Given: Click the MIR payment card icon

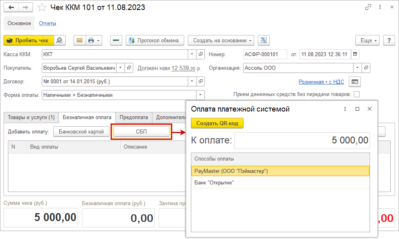Looking at the screenshot, I should [x=116, y=40].
